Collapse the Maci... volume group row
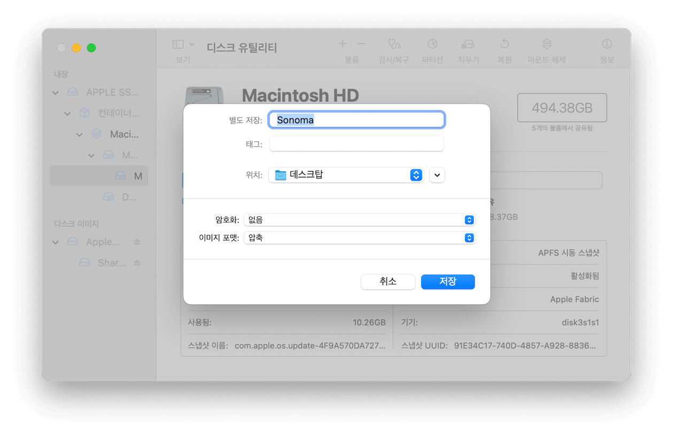This screenshot has height=436, width=673. point(79,134)
